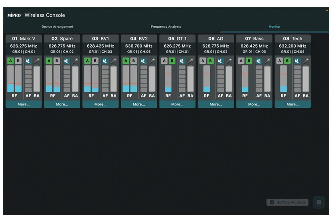333x222 pixels.
Task: Click the MIPRO logo in the header
Action: (14, 15)
